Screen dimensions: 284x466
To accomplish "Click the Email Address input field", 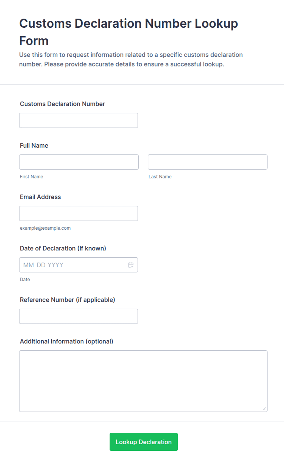I will click(x=78, y=213).
